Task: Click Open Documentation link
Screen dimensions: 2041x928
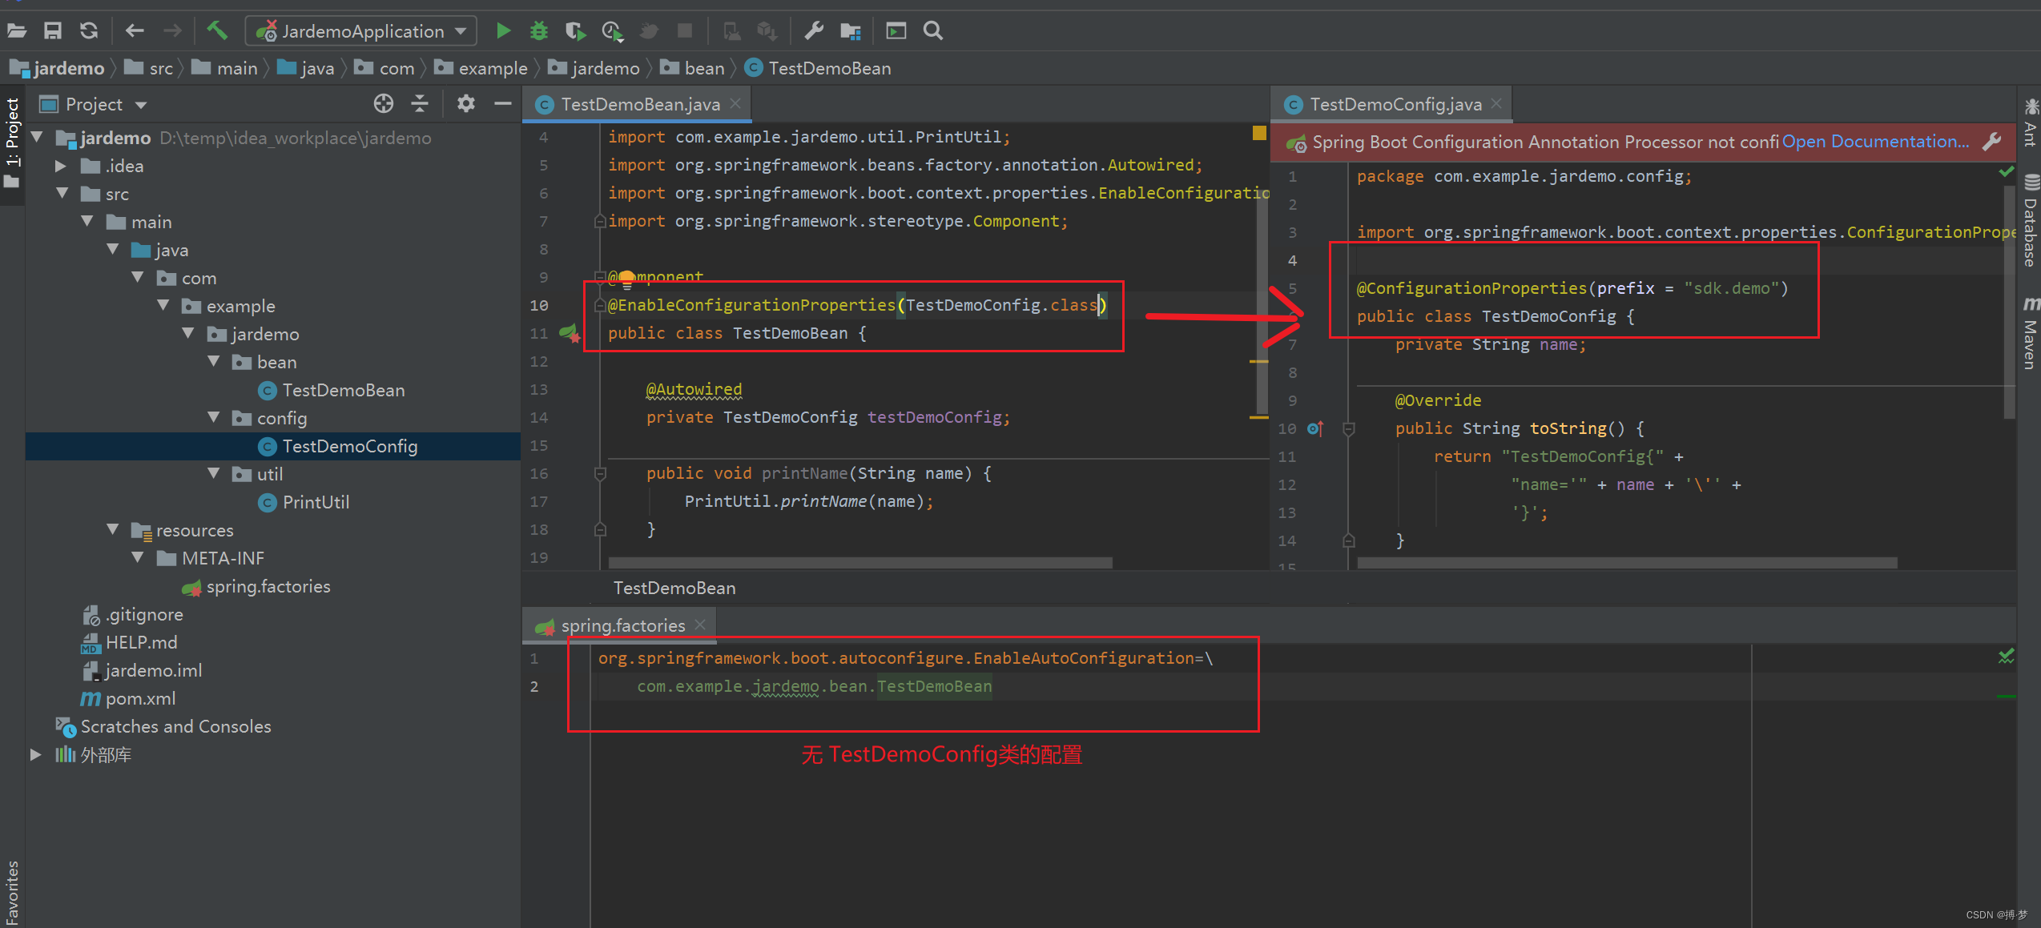Action: coord(1874,142)
